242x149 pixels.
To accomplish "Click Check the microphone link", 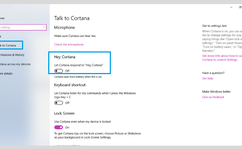I will 69,44.
